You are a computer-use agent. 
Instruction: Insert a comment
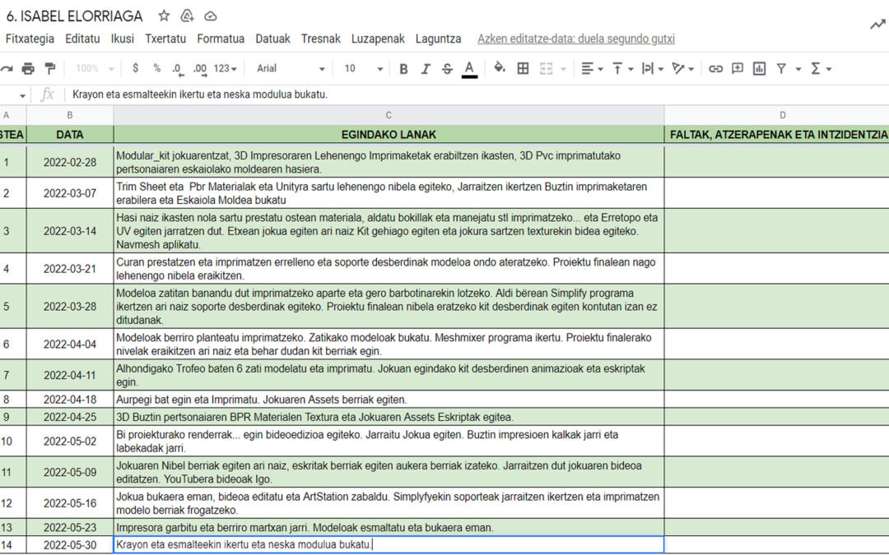coord(737,68)
